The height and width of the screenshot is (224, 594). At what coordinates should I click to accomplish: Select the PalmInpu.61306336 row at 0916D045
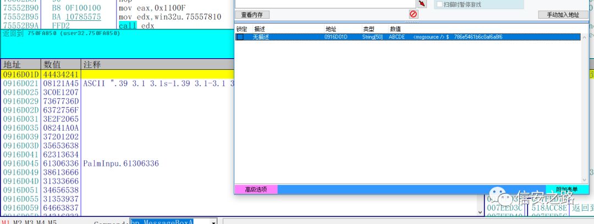pos(118,164)
